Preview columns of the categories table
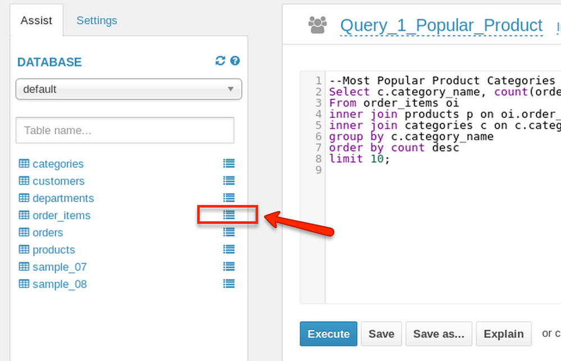Screen dimensions: 561x361 pos(229,163)
